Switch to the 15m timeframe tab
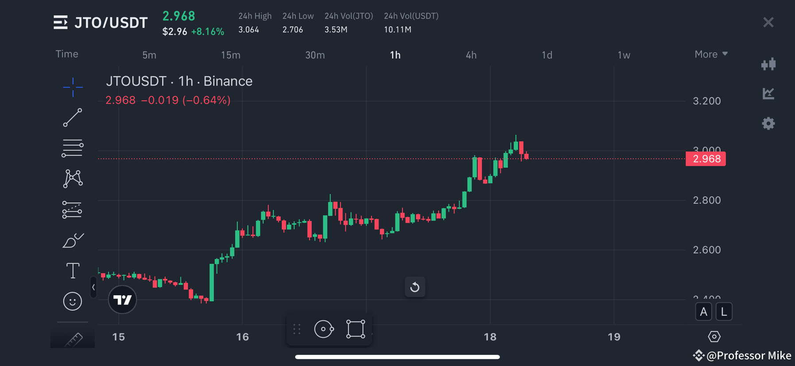 pyautogui.click(x=230, y=55)
